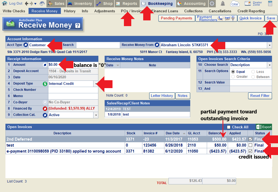Switch to the Write Checks tab

pos(14,11)
